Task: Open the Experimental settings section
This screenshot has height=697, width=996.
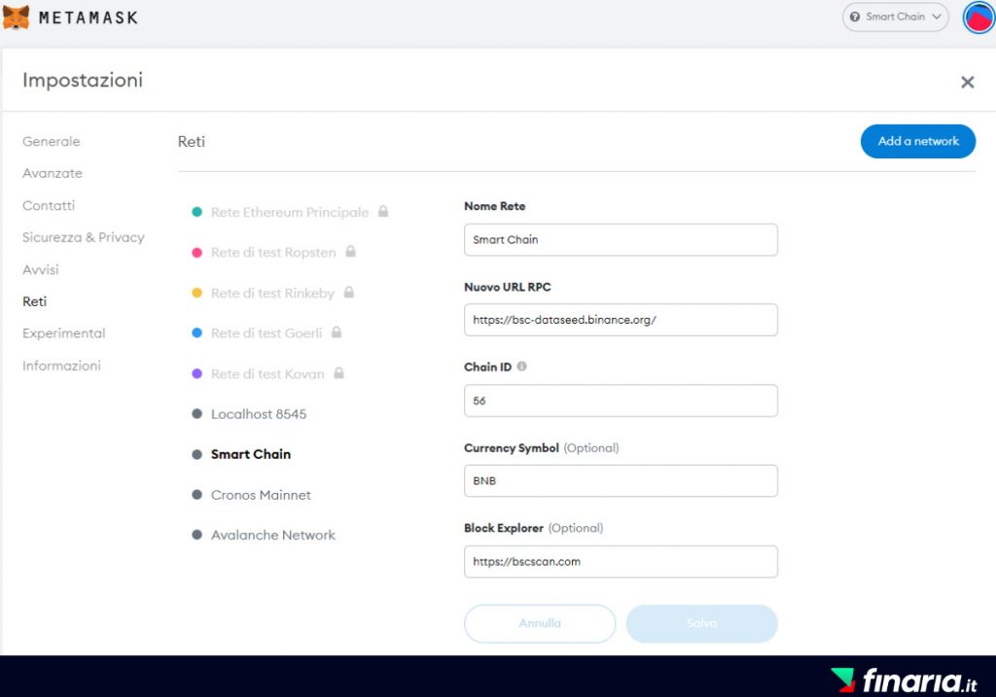Action: [63, 333]
